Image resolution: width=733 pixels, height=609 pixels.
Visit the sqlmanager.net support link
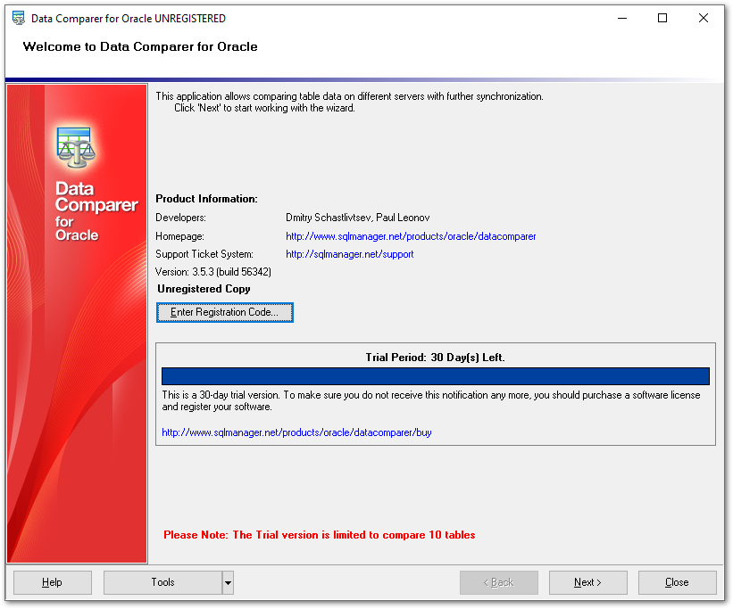pyautogui.click(x=349, y=254)
